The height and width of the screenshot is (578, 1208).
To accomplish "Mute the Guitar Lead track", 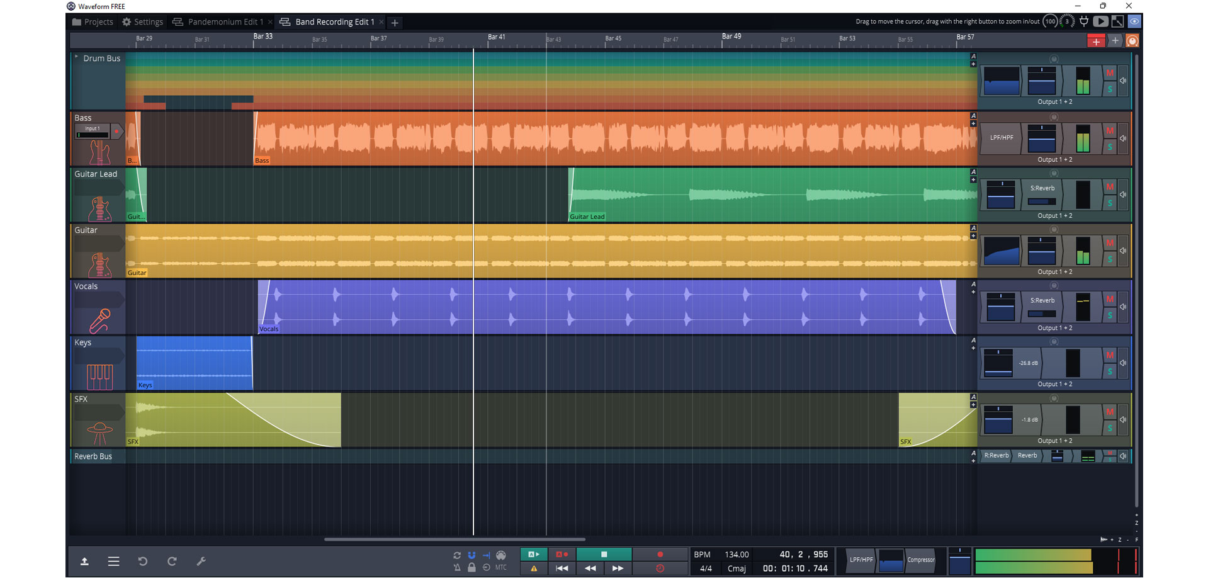I will click(1110, 187).
